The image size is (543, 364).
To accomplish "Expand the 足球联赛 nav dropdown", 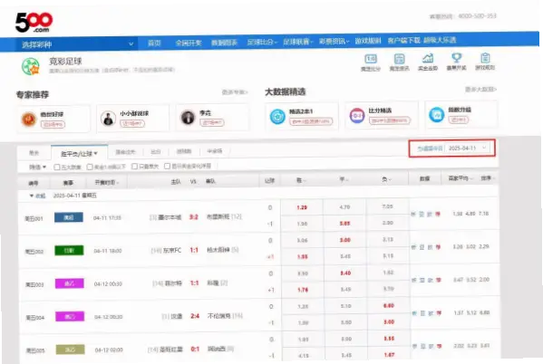I will [298, 42].
